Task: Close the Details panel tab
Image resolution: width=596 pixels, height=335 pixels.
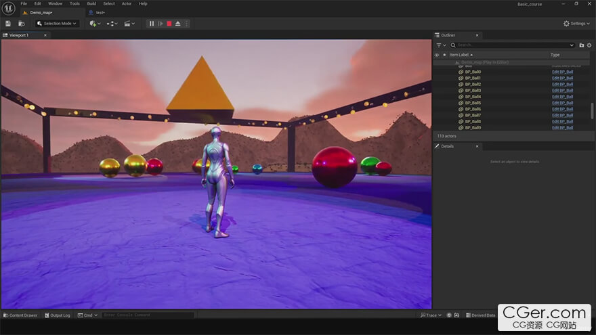Action: click(x=477, y=146)
